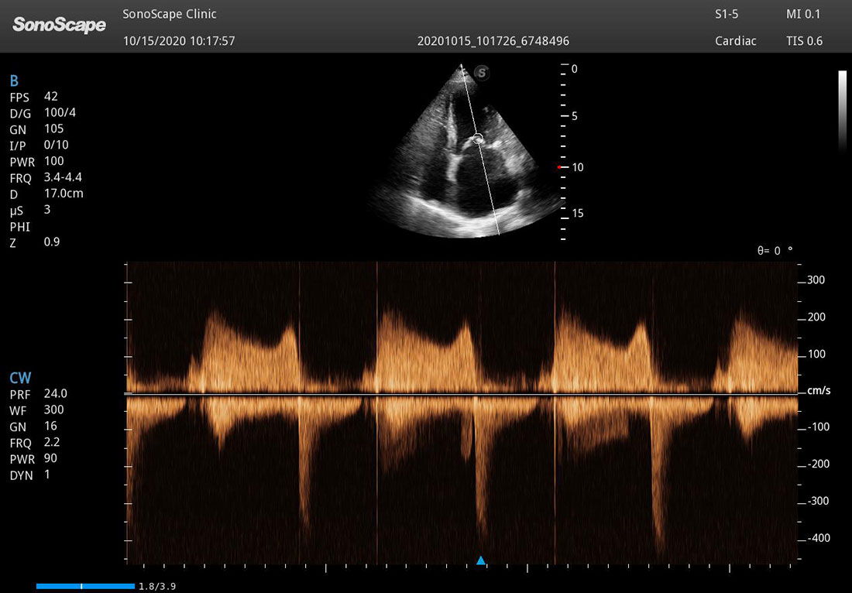Click the I/P value '0/10'

tap(57, 145)
